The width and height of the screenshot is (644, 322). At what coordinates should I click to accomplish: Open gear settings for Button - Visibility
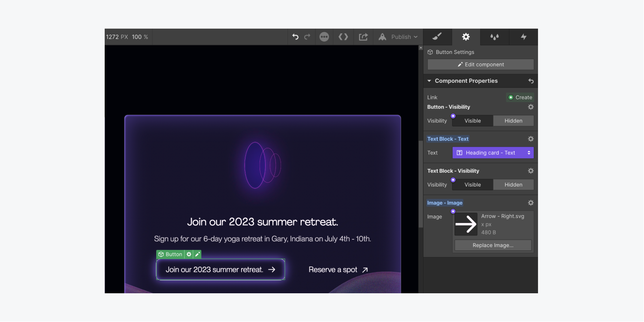click(531, 107)
